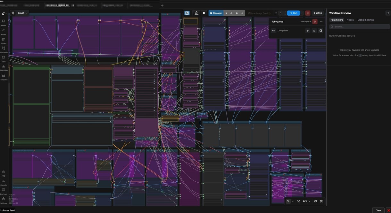Switch to the Parameters tab

(x=337, y=20)
